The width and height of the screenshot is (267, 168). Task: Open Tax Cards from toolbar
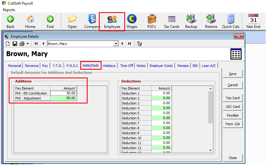[x=171, y=22]
